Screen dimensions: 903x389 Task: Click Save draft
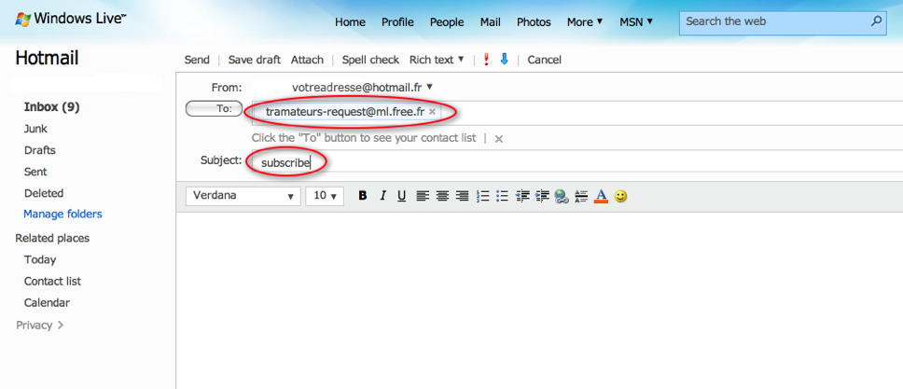click(x=254, y=60)
